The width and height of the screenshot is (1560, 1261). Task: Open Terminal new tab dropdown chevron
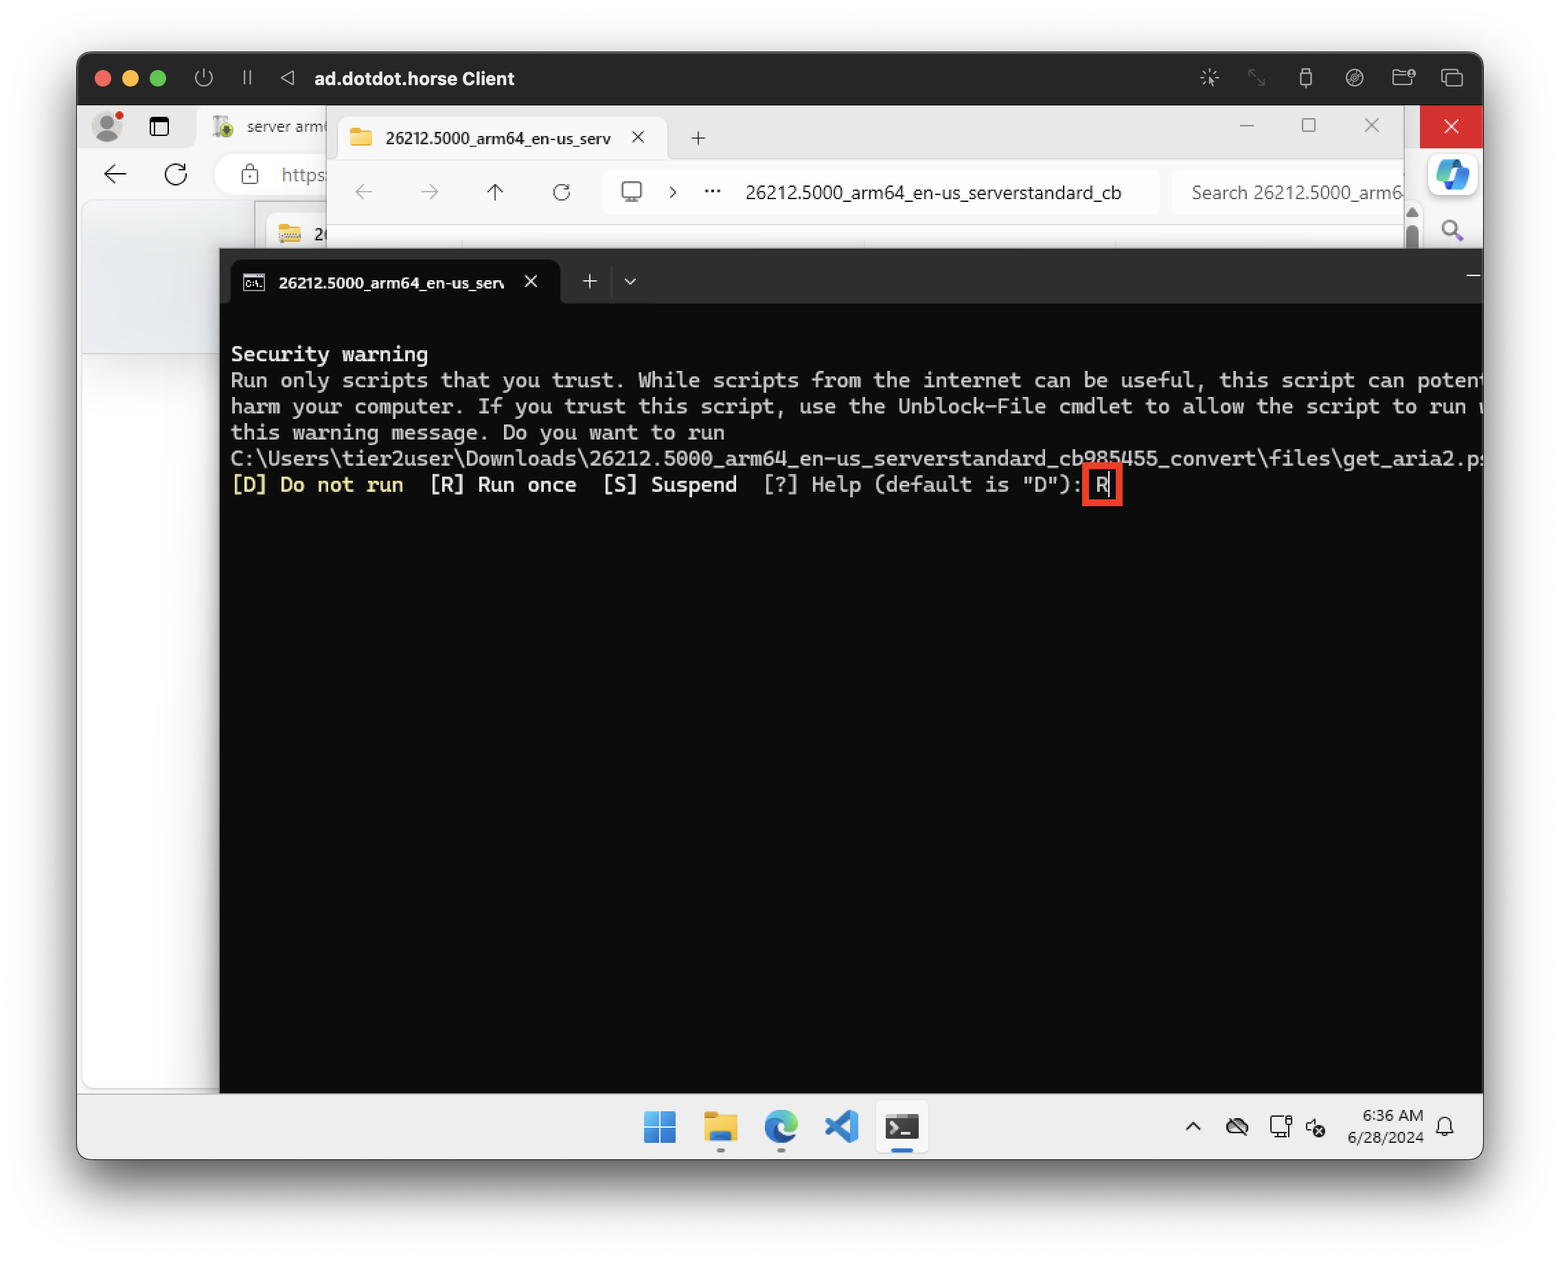630,282
